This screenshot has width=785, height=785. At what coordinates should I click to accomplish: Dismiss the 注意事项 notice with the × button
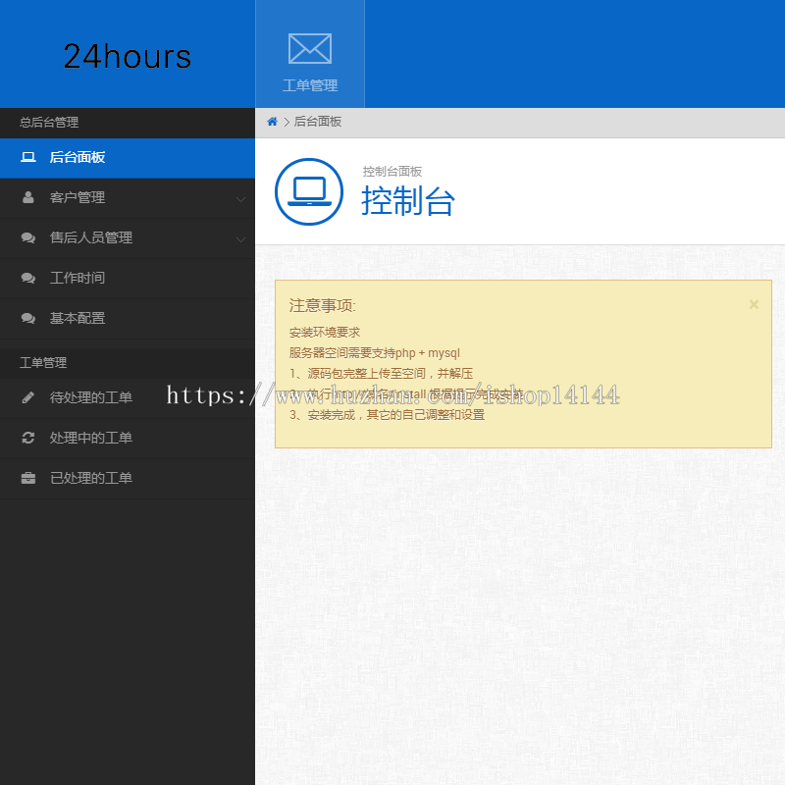(754, 304)
